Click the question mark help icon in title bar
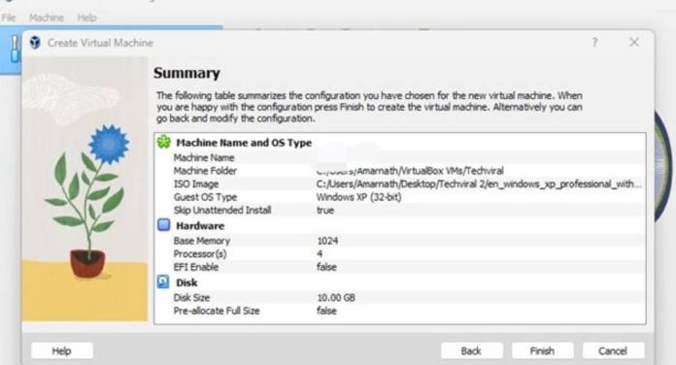This screenshot has width=676, height=365. tap(595, 43)
